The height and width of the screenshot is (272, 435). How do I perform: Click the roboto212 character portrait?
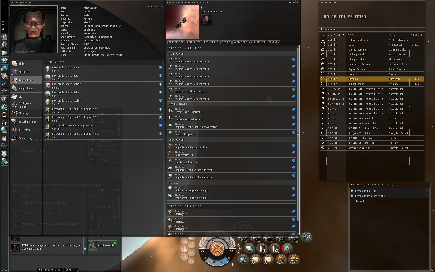click(x=34, y=29)
